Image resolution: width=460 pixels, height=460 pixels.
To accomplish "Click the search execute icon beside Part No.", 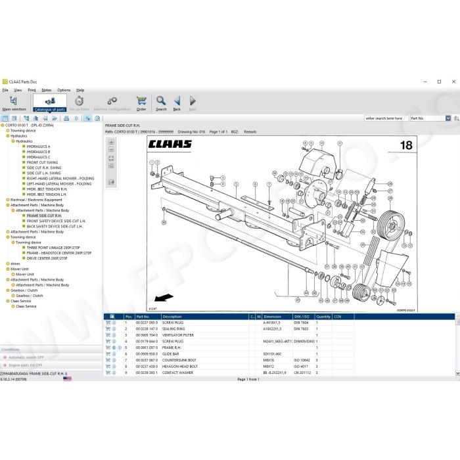I will (456, 118).
